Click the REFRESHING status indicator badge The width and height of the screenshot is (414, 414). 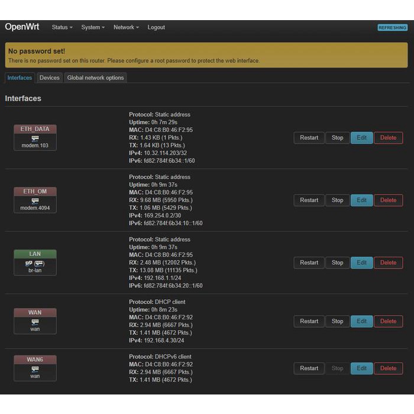pos(393,28)
